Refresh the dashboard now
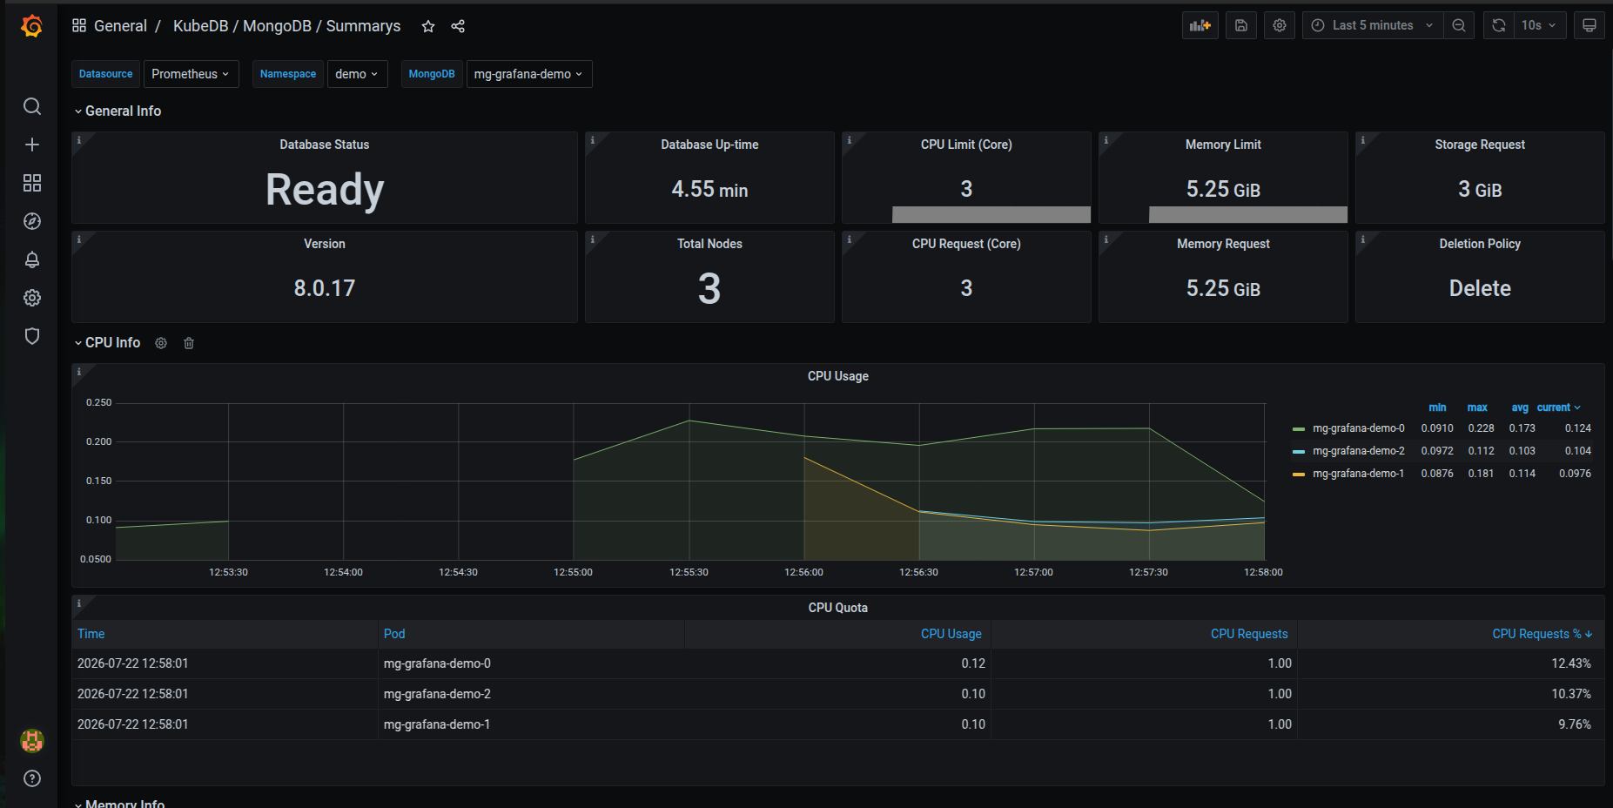The width and height of the screenshot is (1613, 808). [x=1499, y=25]
